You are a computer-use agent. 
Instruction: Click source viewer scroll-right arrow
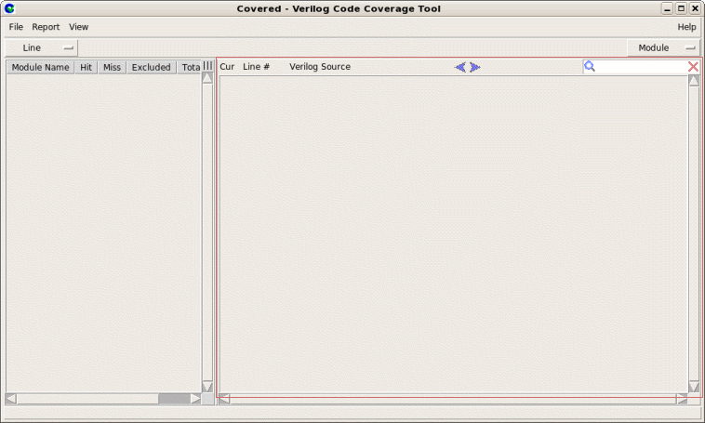point(682,399)
